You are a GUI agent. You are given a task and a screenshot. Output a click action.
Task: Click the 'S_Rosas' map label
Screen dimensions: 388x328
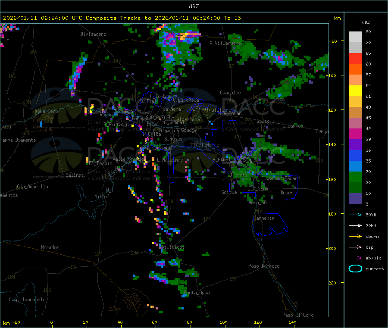coord(173,139)
